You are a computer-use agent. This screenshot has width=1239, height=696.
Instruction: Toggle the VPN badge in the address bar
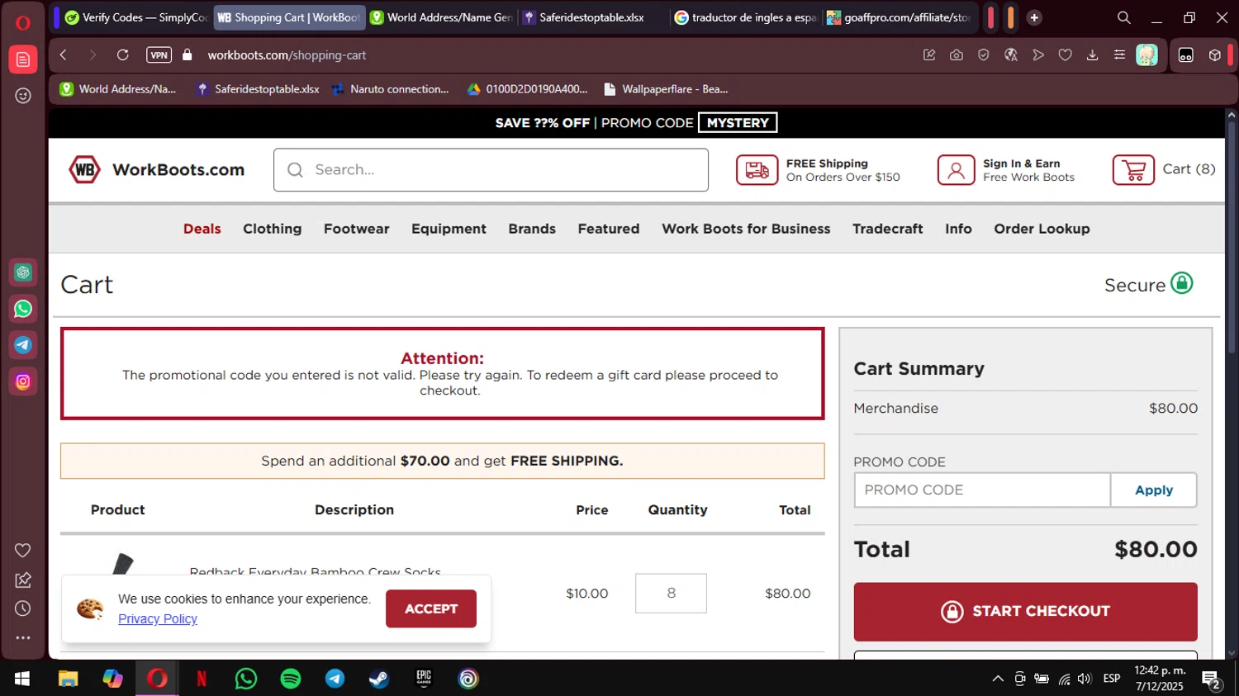point(159,55)
